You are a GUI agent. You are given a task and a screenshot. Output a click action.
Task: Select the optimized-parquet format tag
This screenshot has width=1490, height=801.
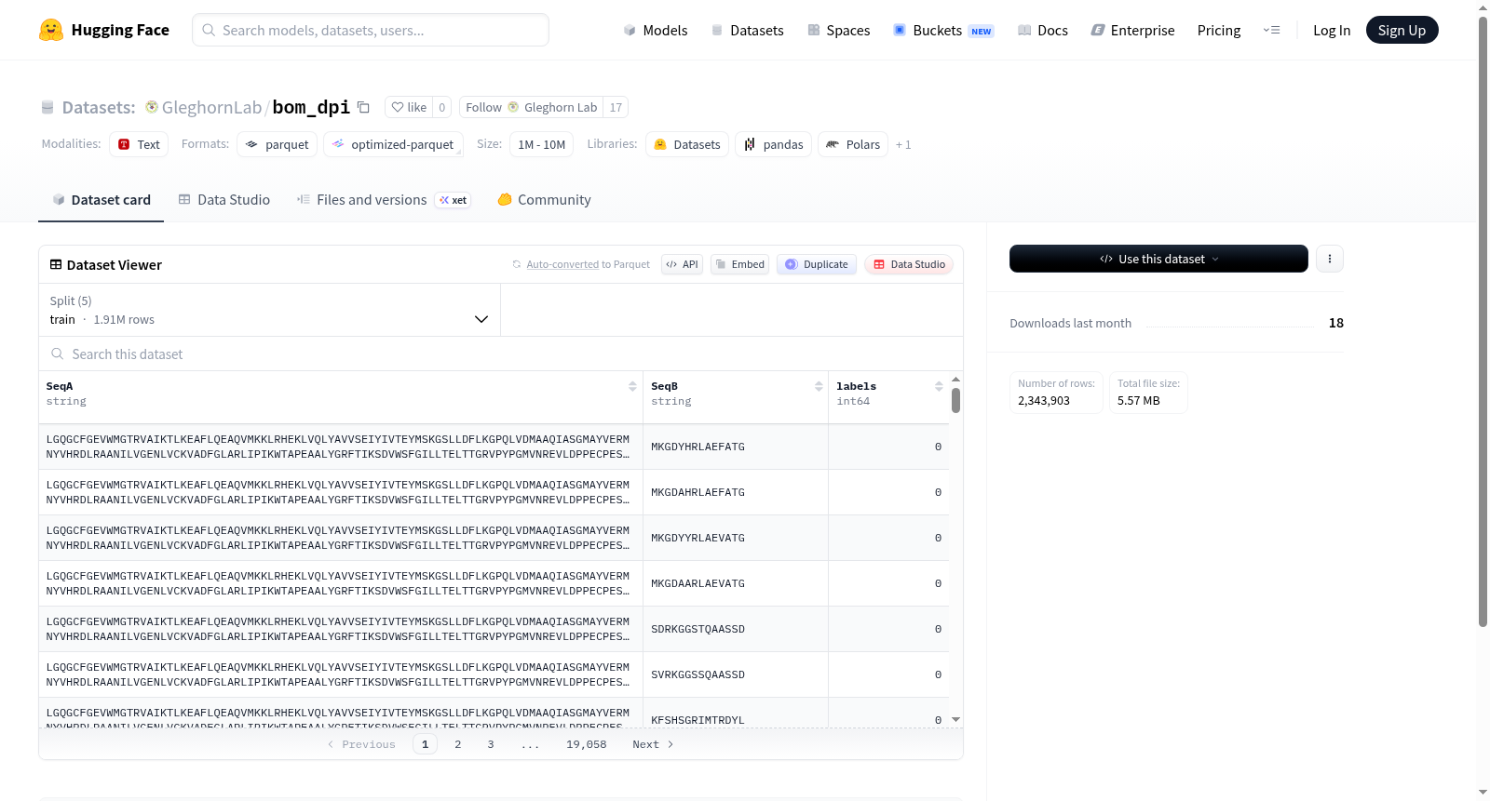point(393,144)
